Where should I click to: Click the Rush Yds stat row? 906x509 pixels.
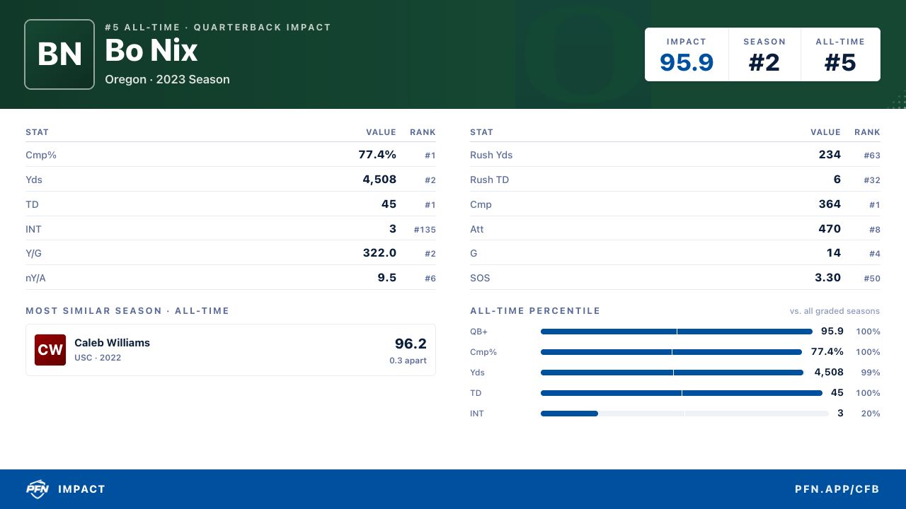tap(675, 155)
